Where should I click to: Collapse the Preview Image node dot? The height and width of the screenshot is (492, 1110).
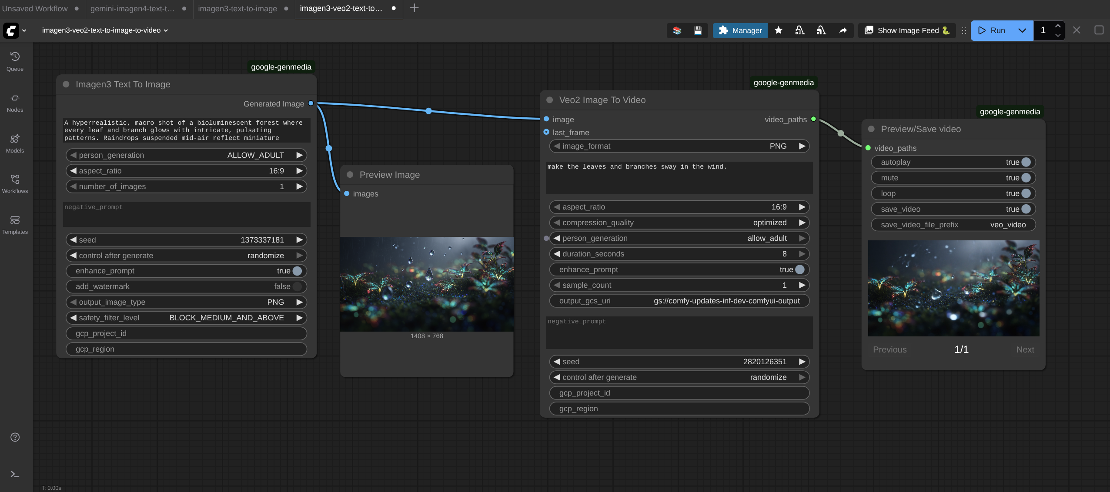350,175
